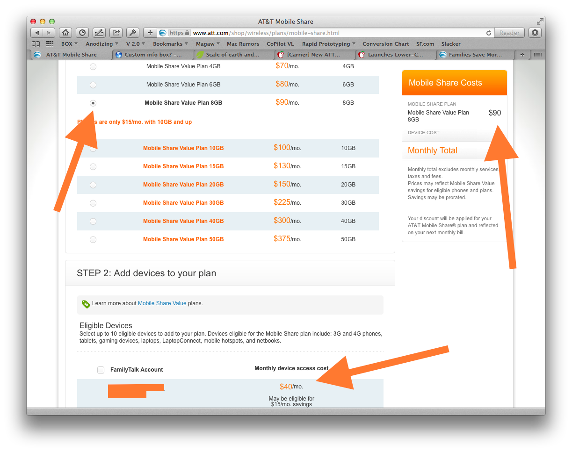Follow the Mobile Share Value link
Viewport: 572px width, 452px height.
[x=162, y=303]
